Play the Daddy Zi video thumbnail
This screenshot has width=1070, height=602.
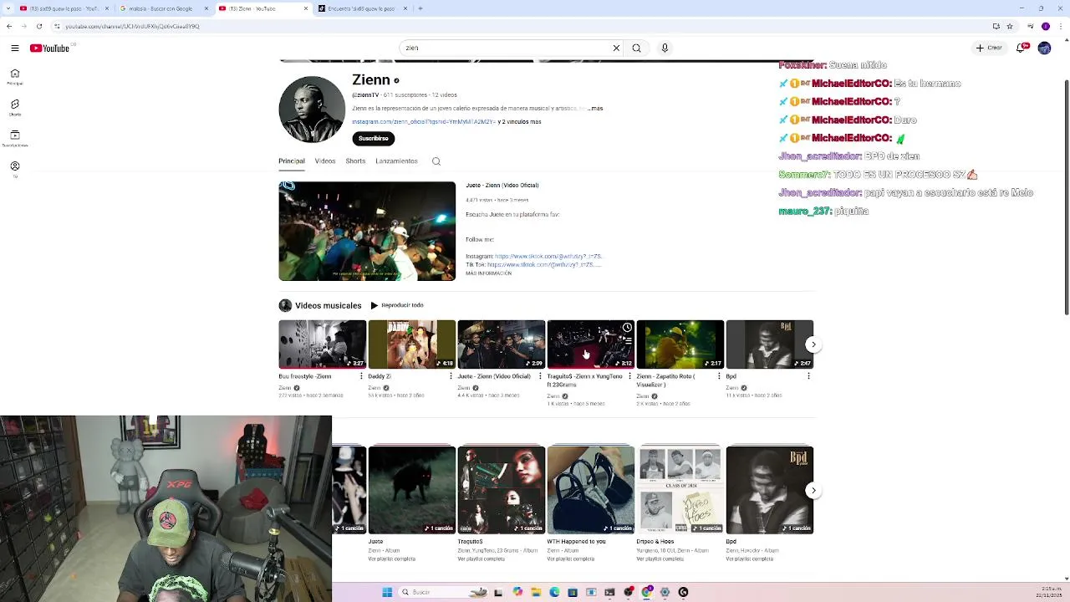click(412, 344)
